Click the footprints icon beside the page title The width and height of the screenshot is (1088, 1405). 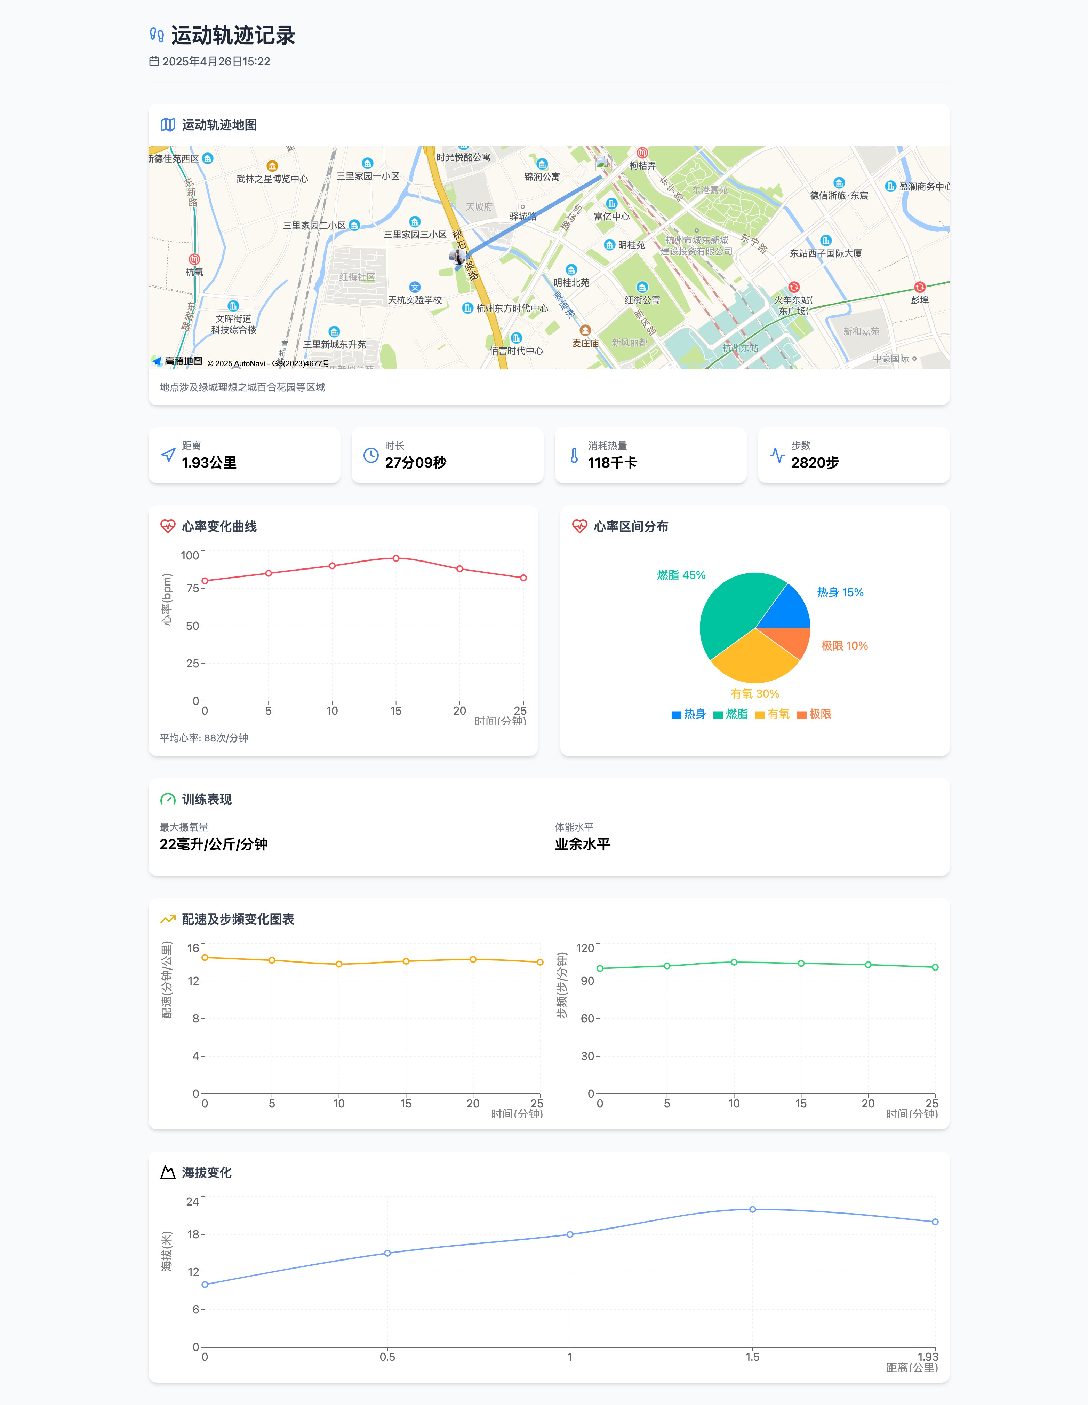(x=156, y=35)
